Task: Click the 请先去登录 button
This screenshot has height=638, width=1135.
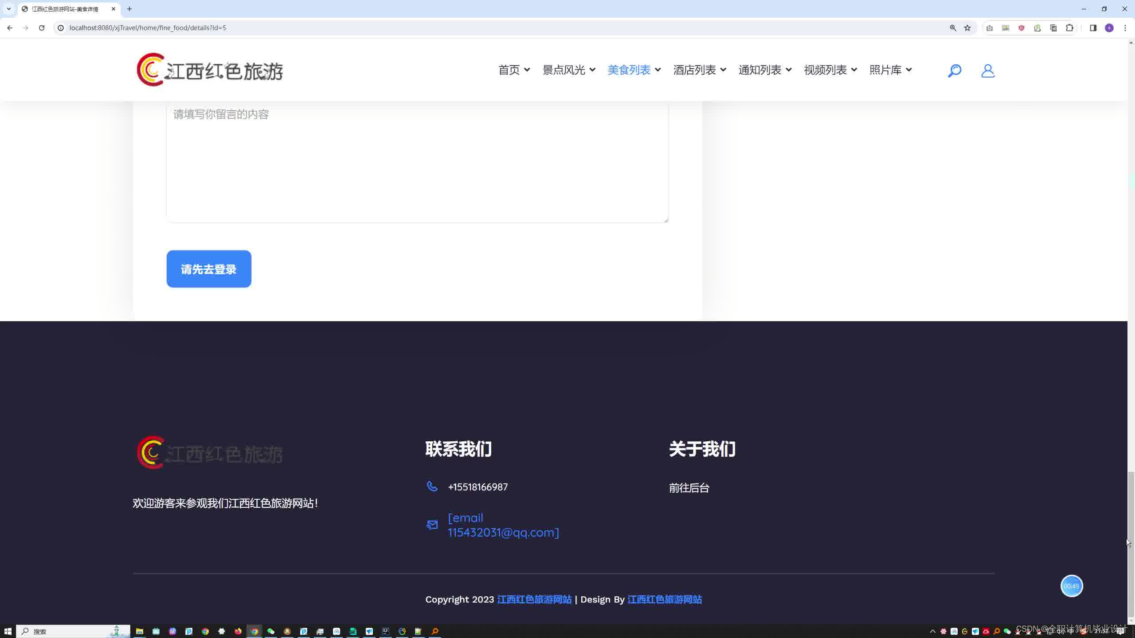Action: (x=209, y=269)
